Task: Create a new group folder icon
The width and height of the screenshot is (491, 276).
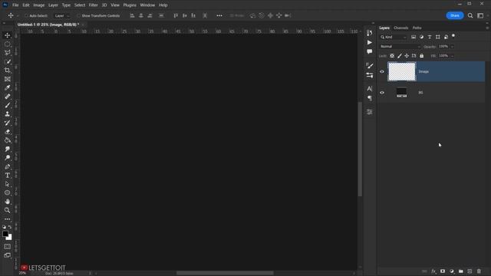Action: coord(460,271)
